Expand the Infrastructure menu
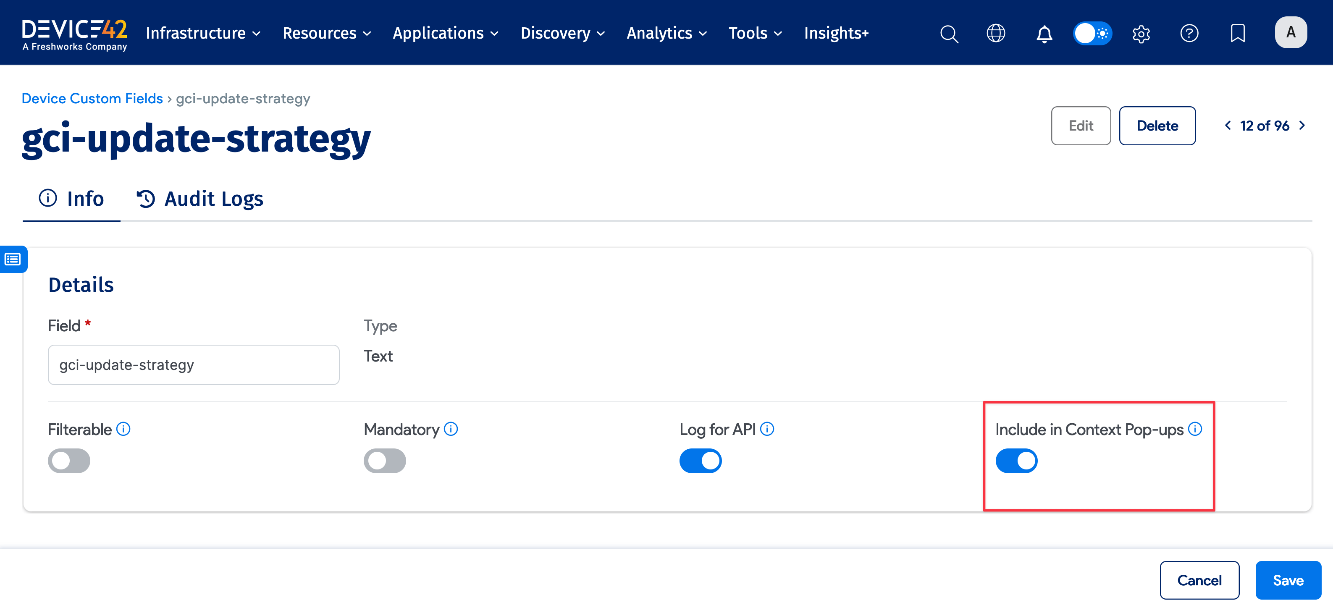Screen dimensions: 1333x608 tap(203, 33)
